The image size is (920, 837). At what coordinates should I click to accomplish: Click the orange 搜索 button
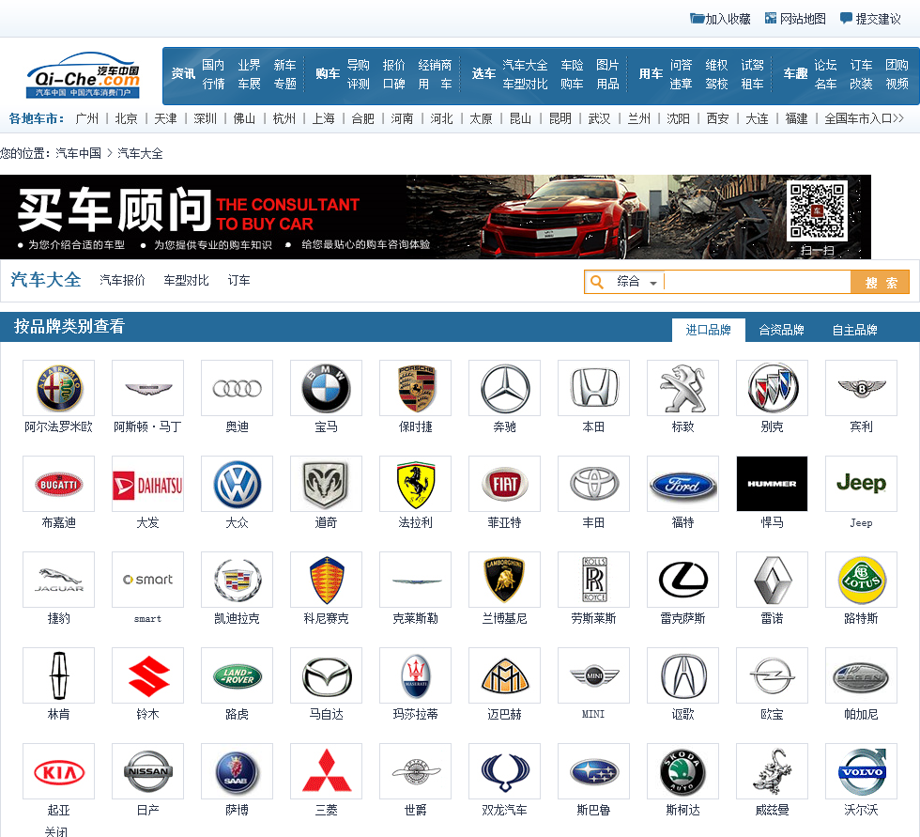click(x=881, y=283)
